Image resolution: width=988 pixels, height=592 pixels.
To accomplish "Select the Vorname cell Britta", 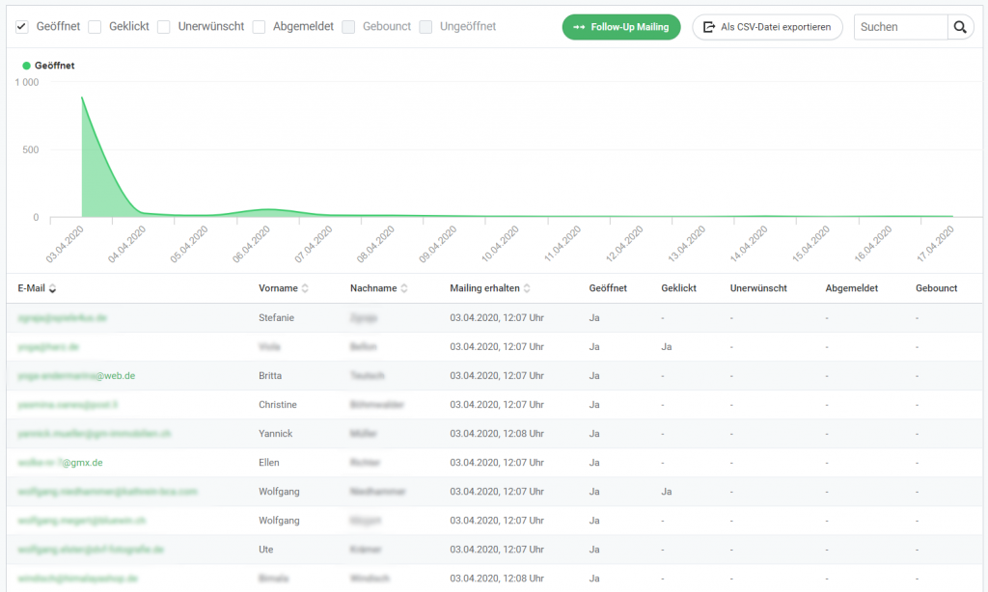I will tap(270, 376).
